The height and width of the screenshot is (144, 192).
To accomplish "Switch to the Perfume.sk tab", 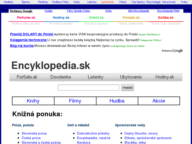I will click(26, 18).
